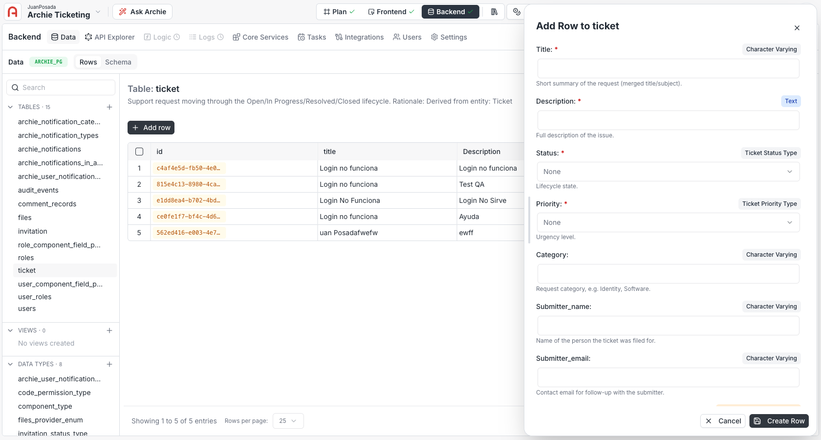Add a new table with plus icon
Image resolution: width=821 pixels, height=440 pixels.
109,107
